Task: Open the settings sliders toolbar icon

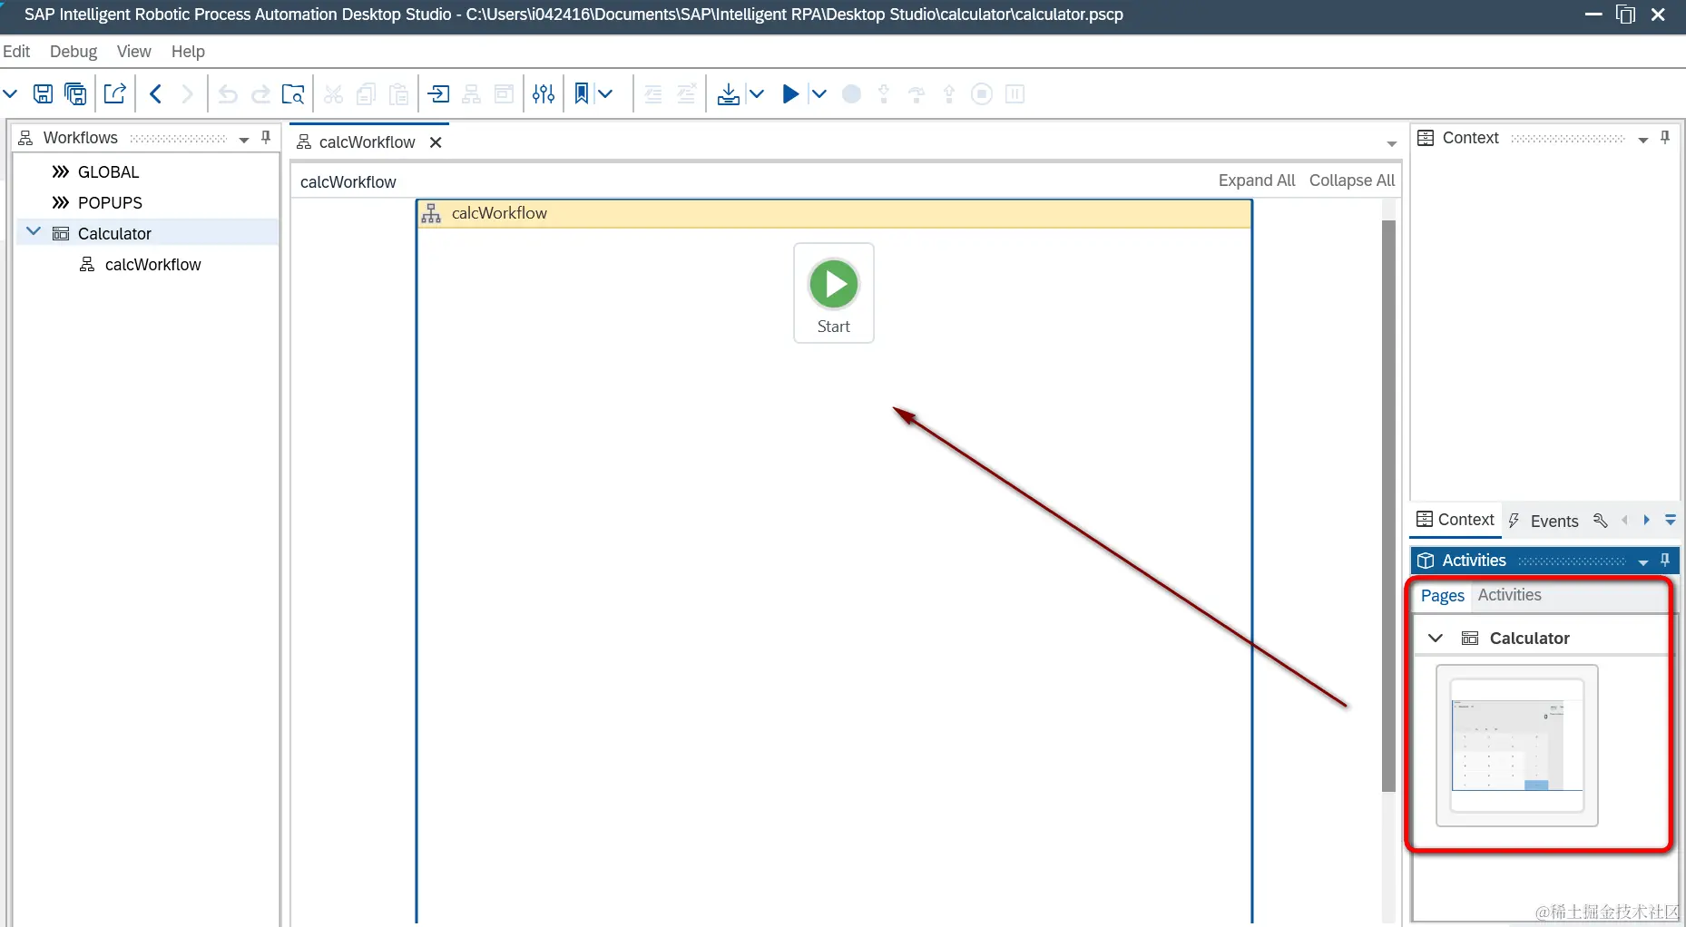Action: [x=544, y=94]
